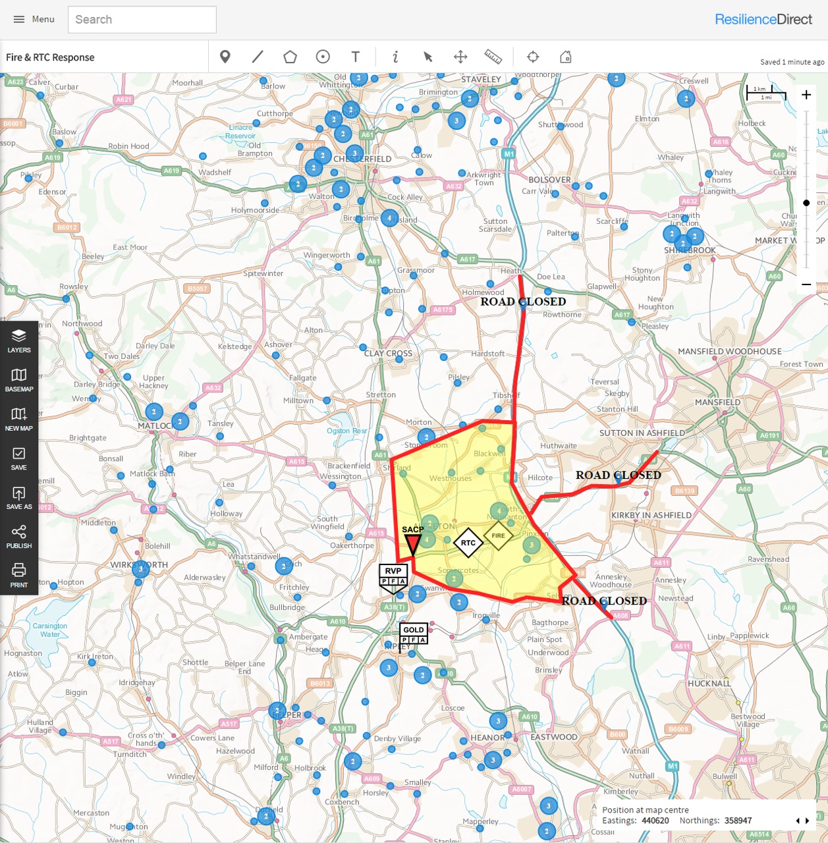Select the GOLD PFA marker
This screenshot has height=843, width=828.
pos(414,634)
